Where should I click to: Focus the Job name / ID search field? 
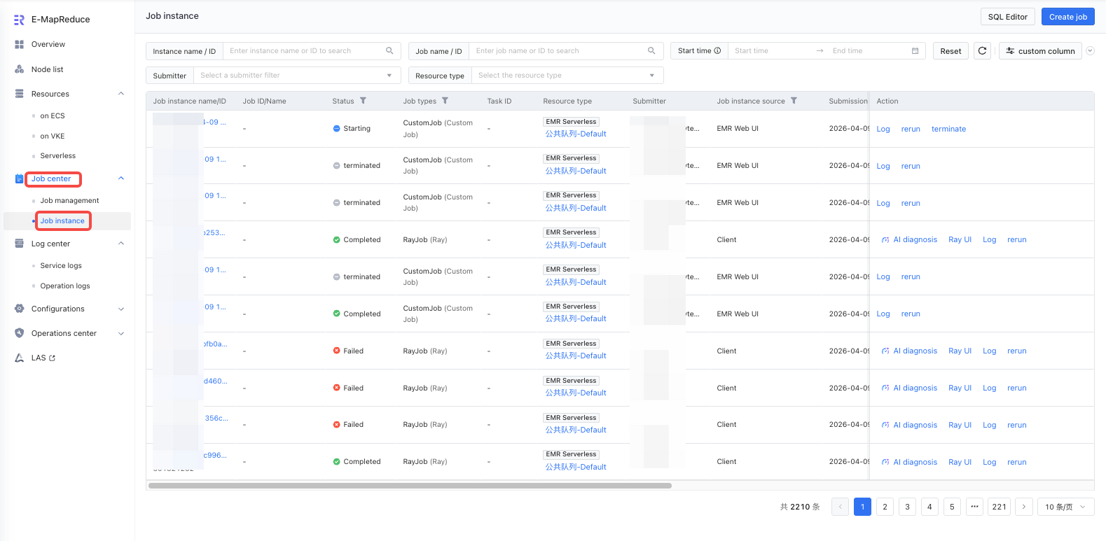pos(566,51)
